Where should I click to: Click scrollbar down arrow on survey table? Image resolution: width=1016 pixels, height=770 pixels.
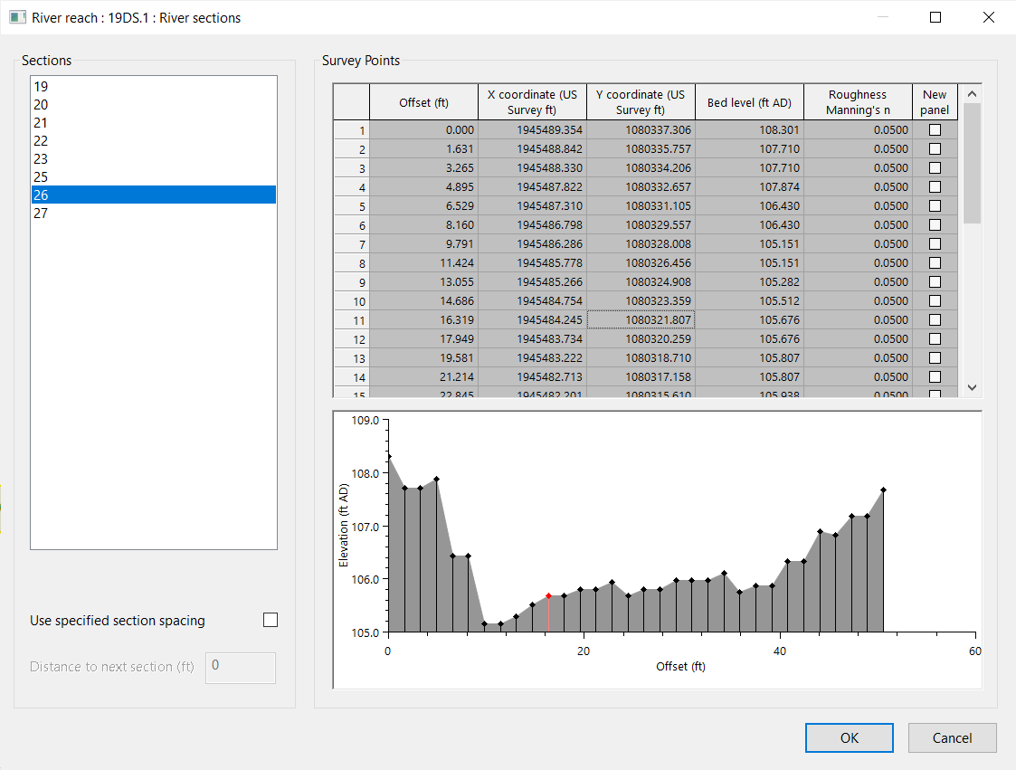pos(972,386)
